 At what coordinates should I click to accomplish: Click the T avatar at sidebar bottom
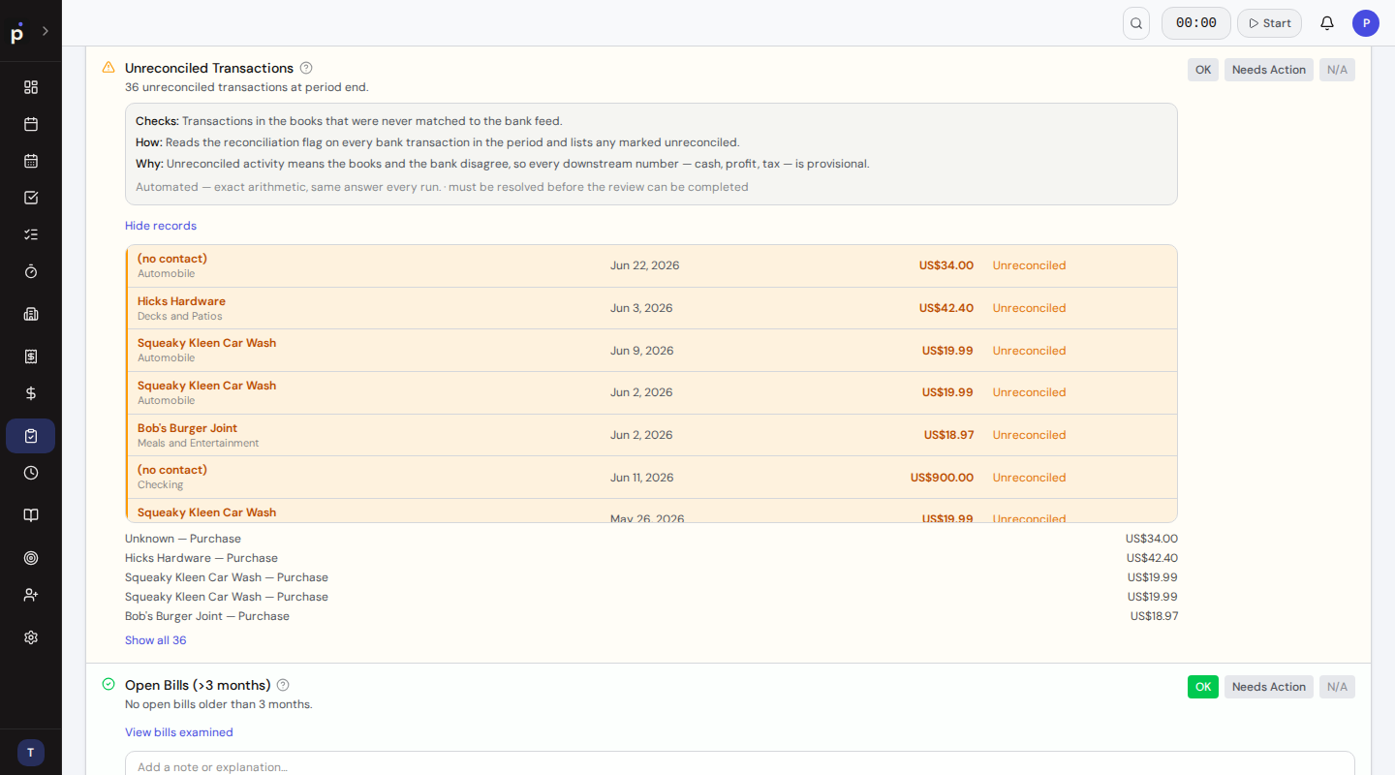tap(31, 753)
